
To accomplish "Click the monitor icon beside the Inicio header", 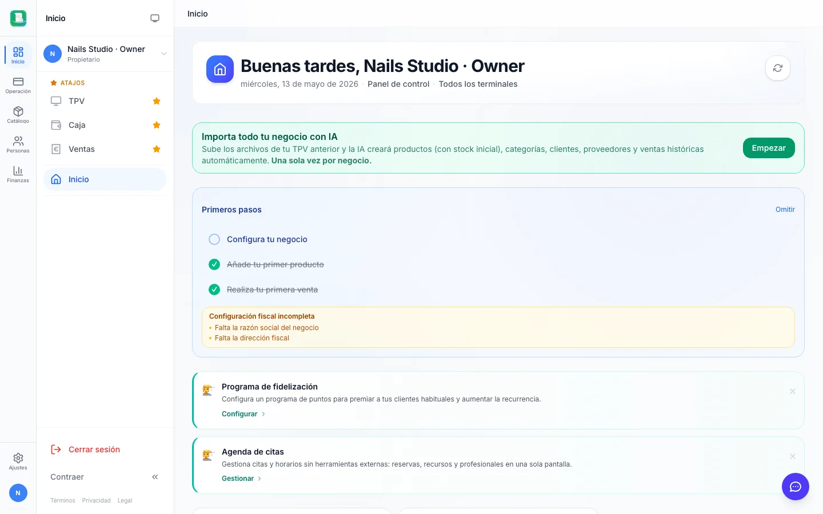I will click(155, 18).
